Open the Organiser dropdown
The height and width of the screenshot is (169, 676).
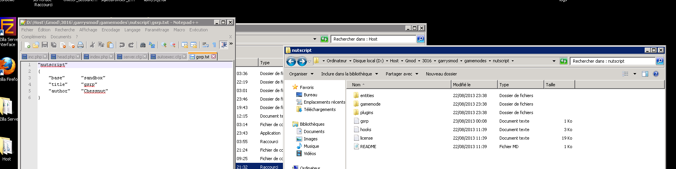click(301, 74)
